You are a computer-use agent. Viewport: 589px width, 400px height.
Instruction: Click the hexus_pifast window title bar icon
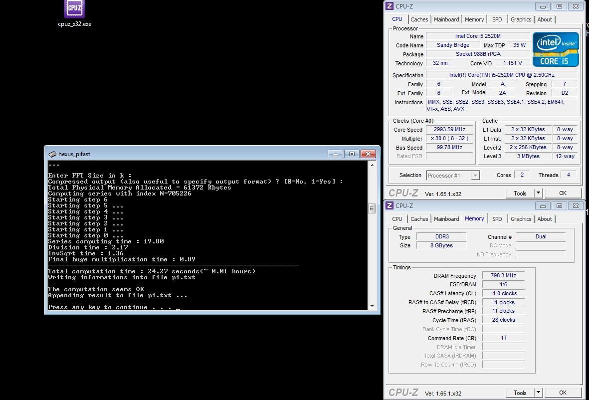pyautogui.click(x=52, y=154)
